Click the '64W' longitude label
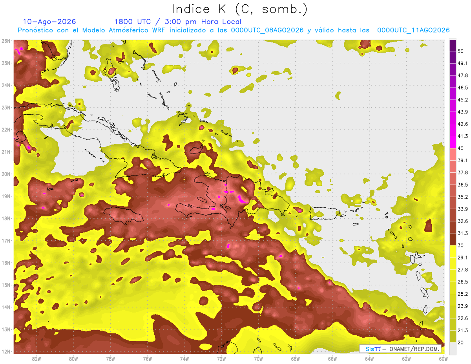This screenshot has height=364, width=471. click(x=369, y=359)
